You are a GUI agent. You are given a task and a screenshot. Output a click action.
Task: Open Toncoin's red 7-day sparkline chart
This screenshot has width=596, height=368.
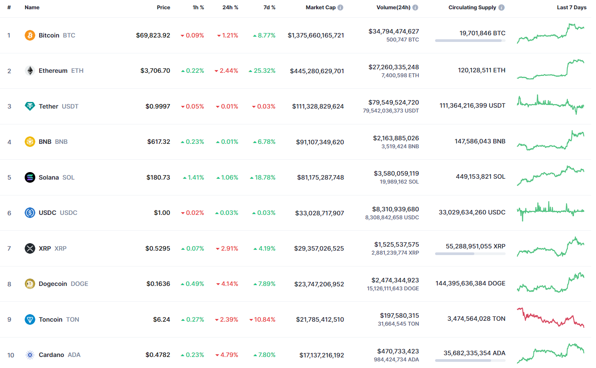(551, 318)
